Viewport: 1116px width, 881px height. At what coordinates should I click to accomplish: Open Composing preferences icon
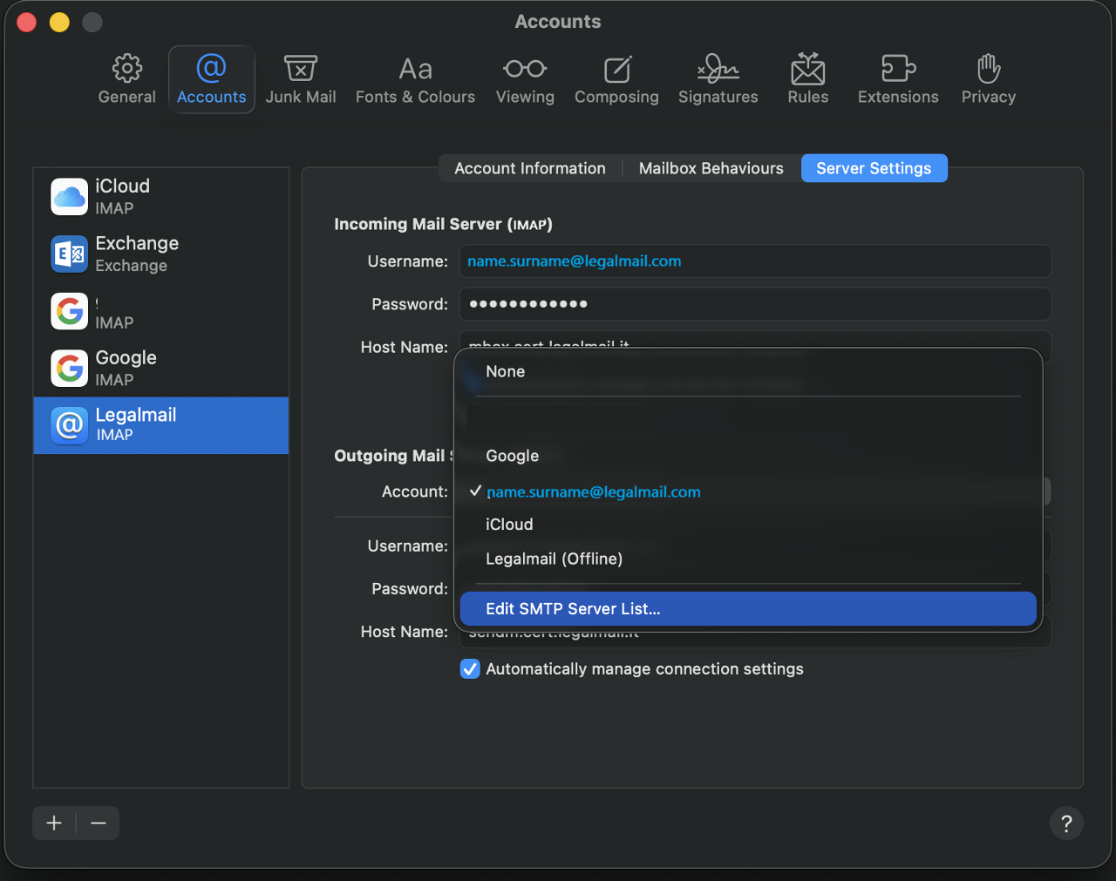pyautogui.click(x=616, y=69)
